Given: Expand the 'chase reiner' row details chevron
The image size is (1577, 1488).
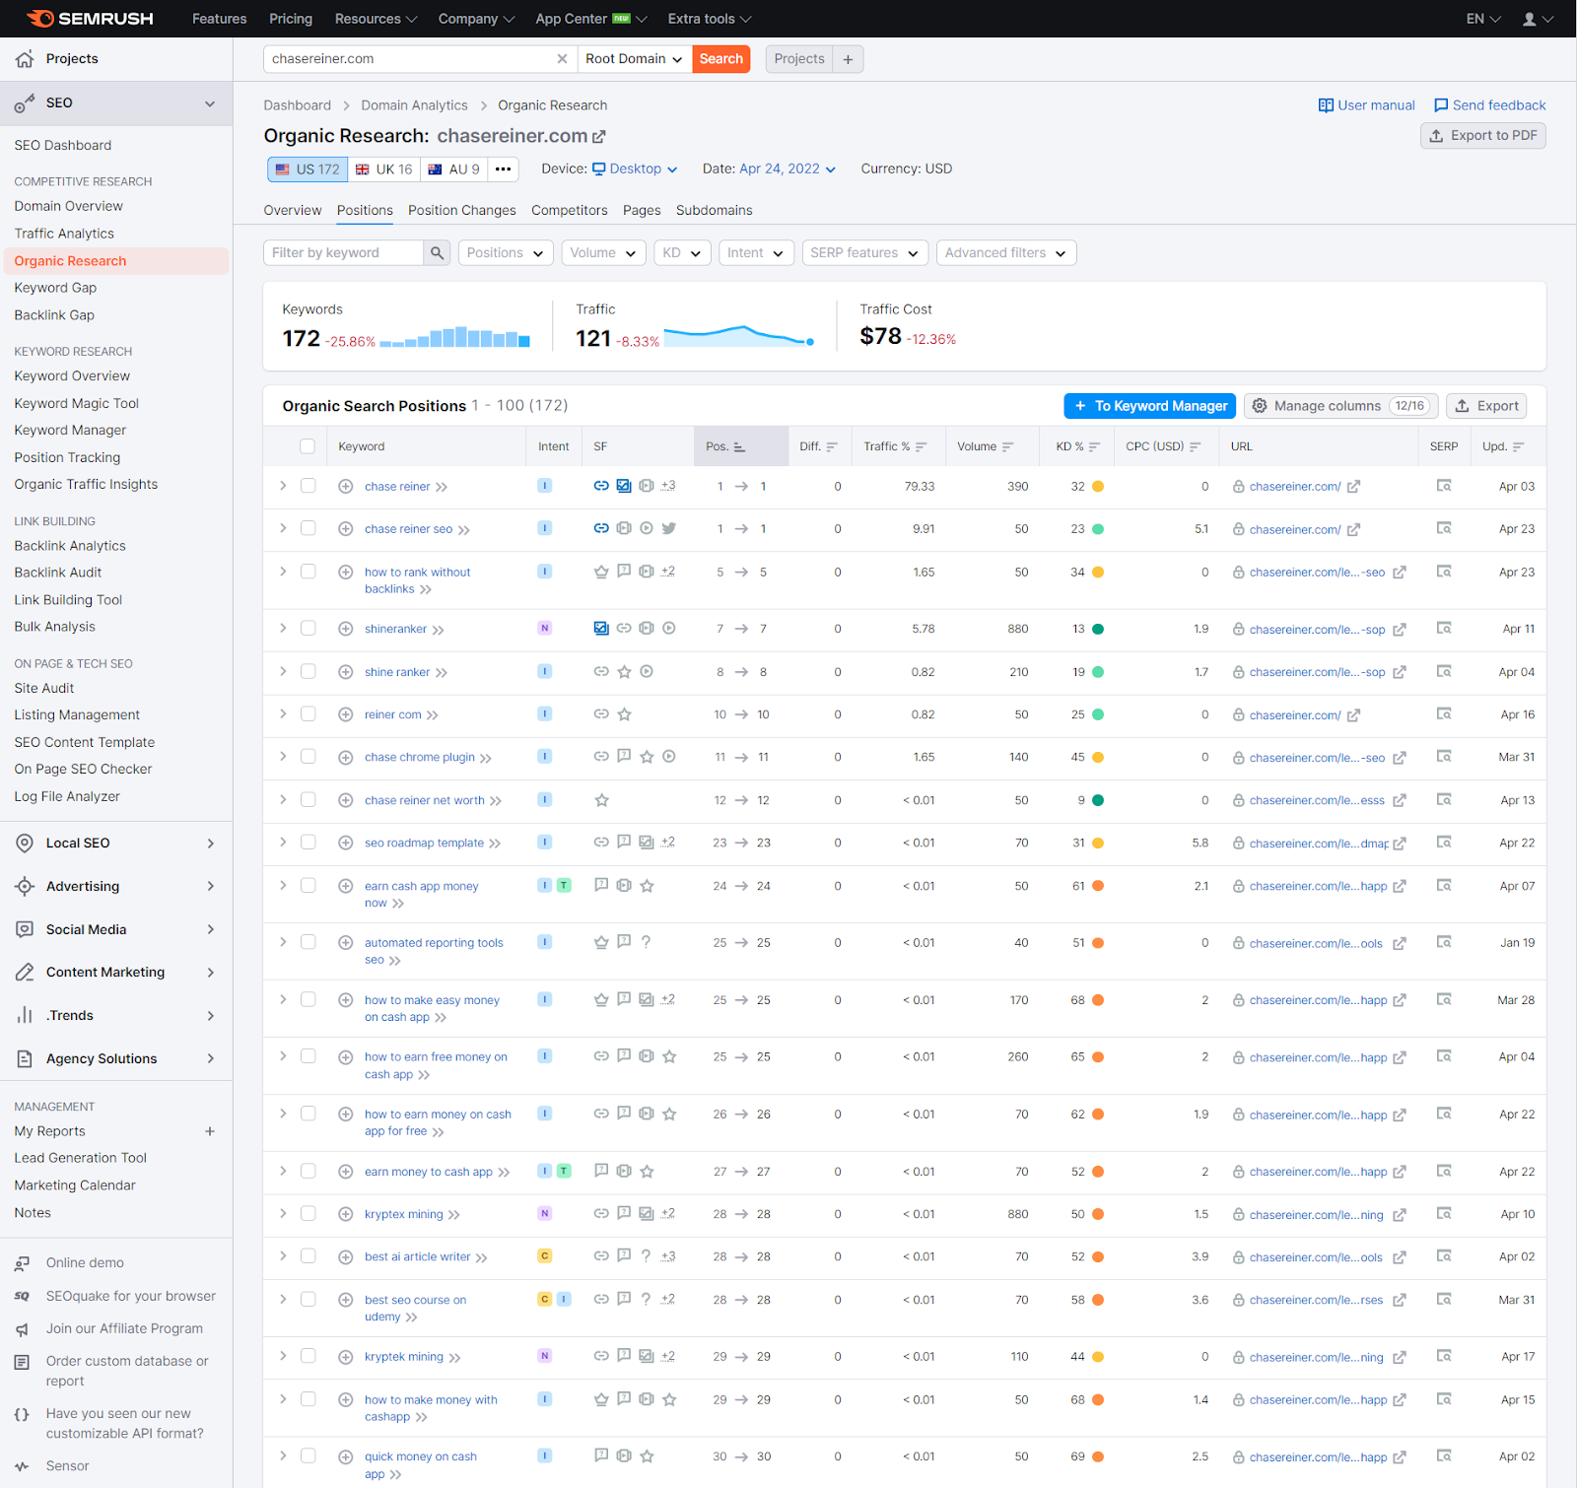Looking at the screenshot, I should (283, 486).
